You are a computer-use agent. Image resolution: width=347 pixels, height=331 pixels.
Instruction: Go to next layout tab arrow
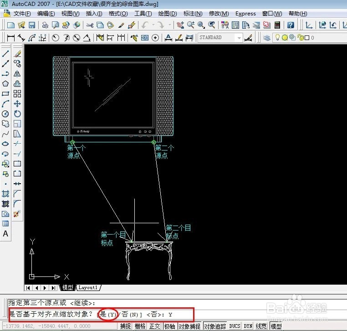pyautogui.click(x=45, y=288)
